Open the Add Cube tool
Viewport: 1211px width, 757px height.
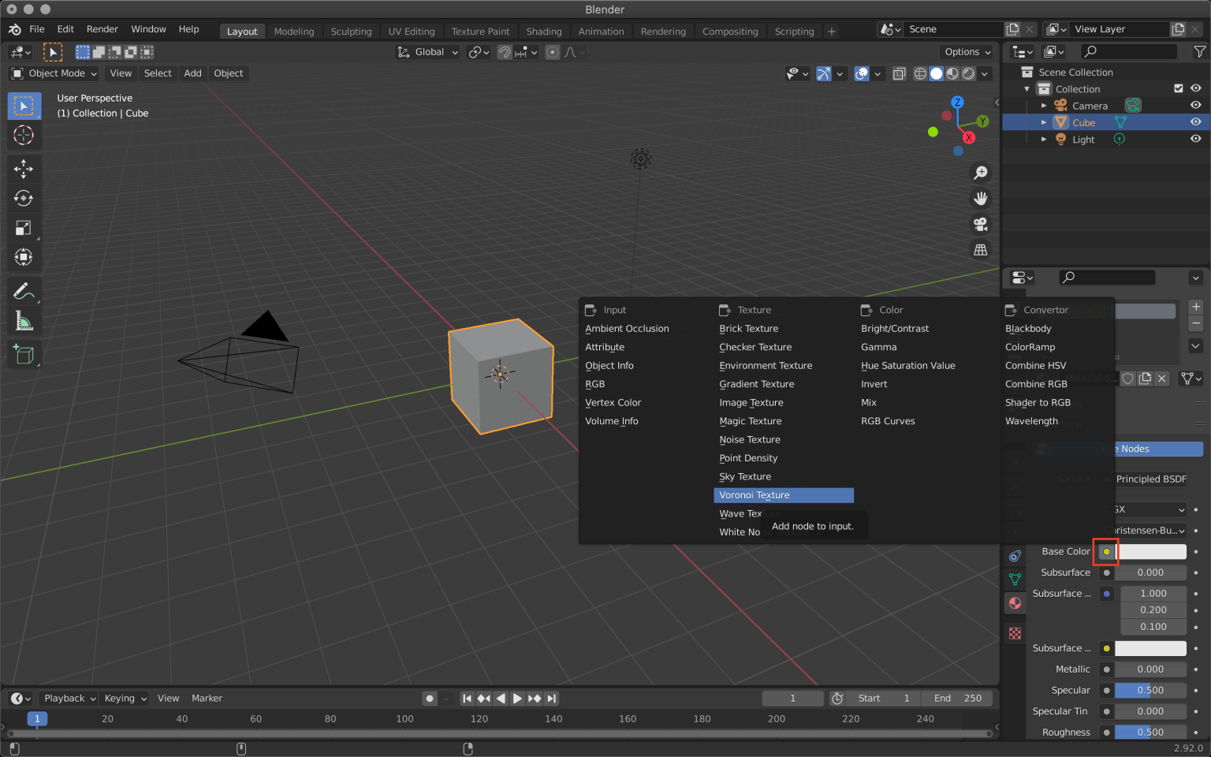pos(24,354)
